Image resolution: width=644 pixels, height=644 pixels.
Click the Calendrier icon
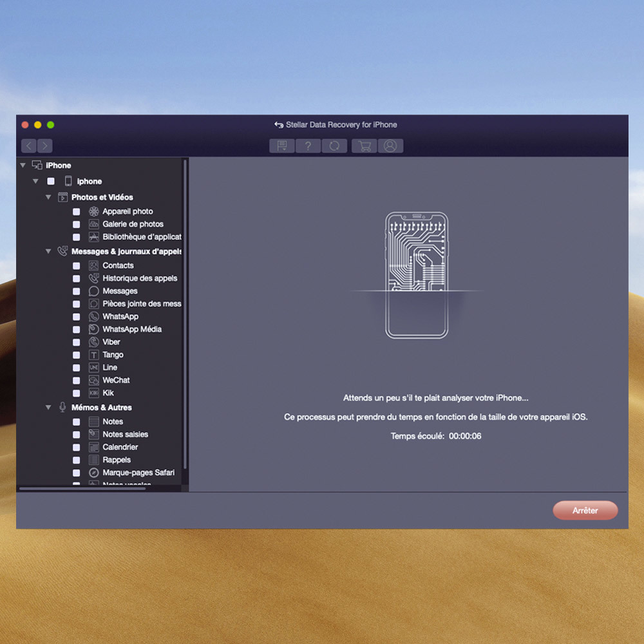click(94, 448)
